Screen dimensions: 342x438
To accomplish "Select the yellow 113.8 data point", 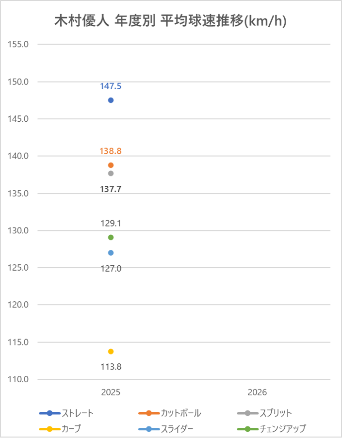I will click(111, 351).
